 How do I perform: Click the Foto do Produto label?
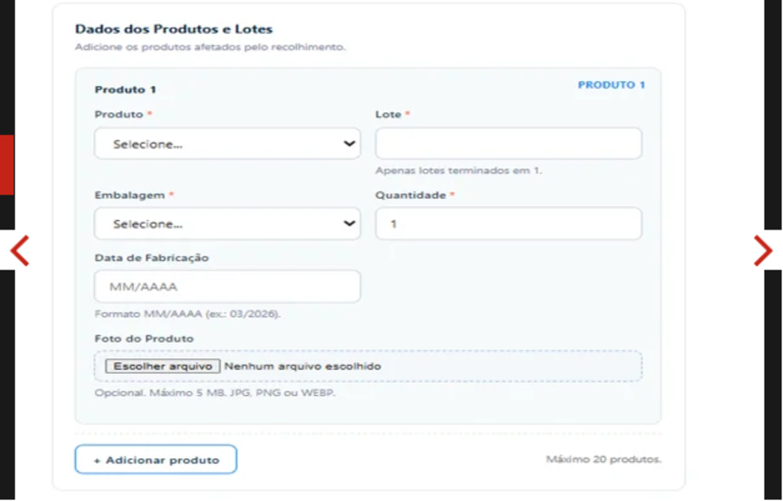point(144,338)
